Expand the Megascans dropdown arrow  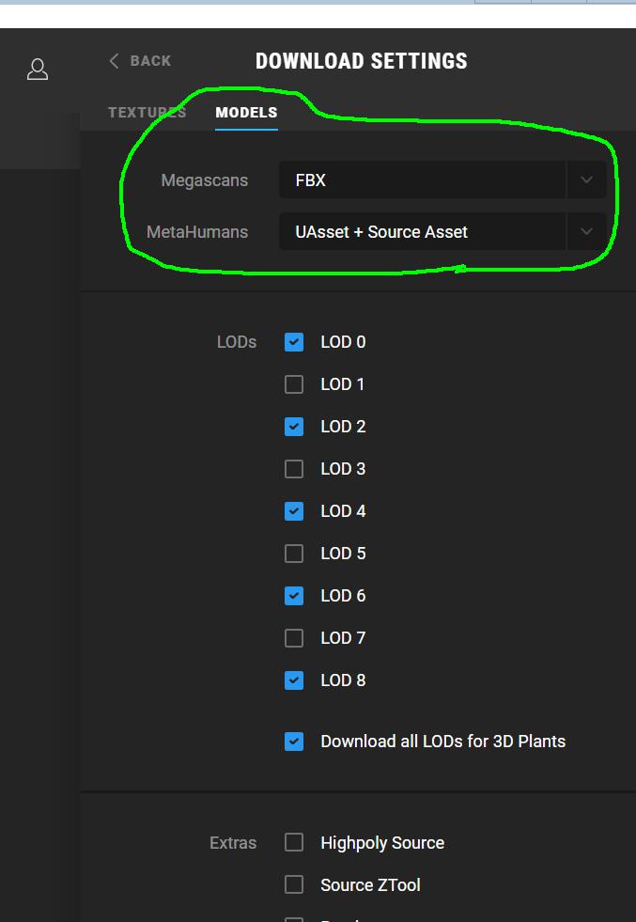[586, 180]
